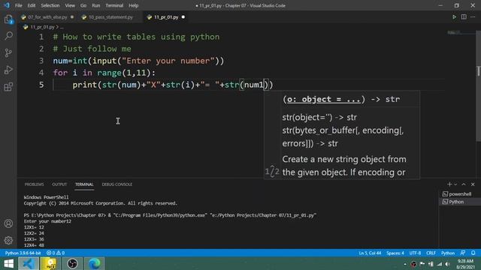Open the editor More Actions ellipsis
Viewport: 481px width, 270px height.
pyautogui.click(x=473, y=17)
